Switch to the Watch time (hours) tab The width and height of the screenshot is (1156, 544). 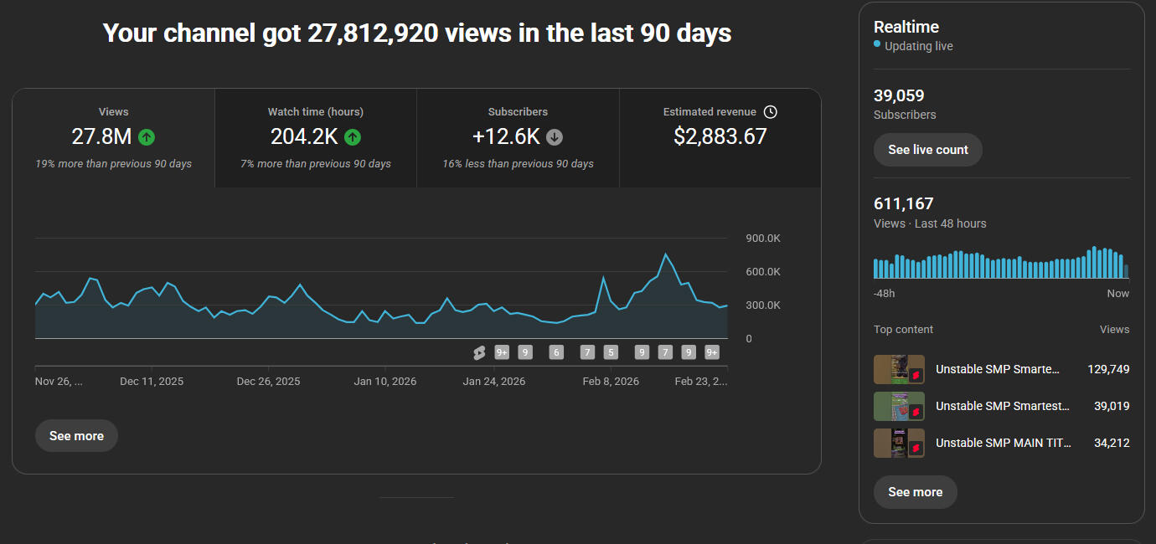coord(316,138)
